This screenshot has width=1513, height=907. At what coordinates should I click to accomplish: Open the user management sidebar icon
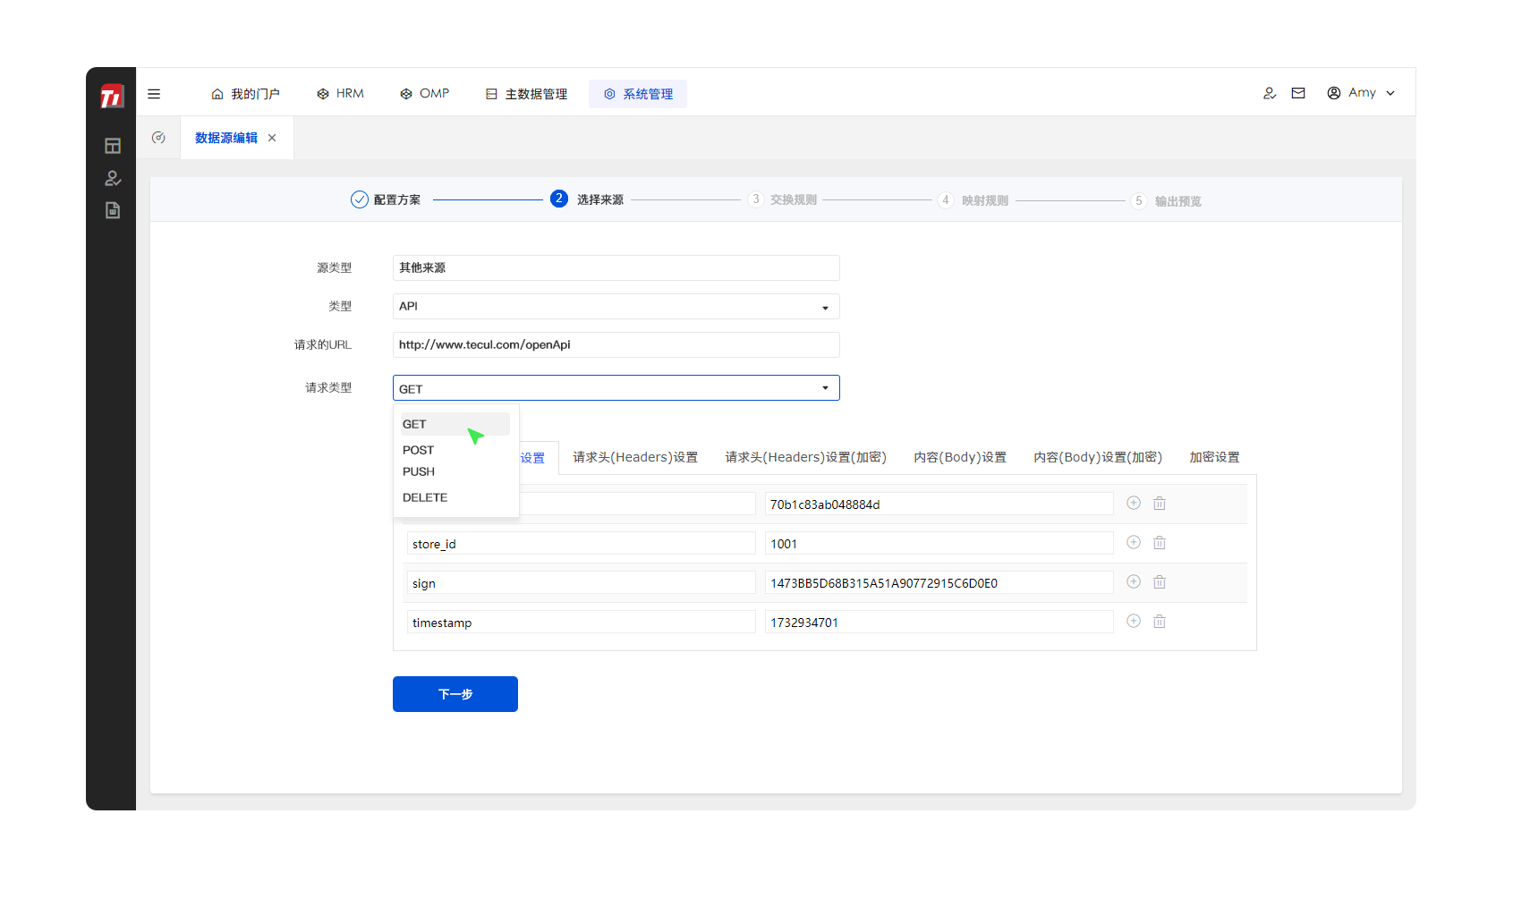(x=113, y=178)
